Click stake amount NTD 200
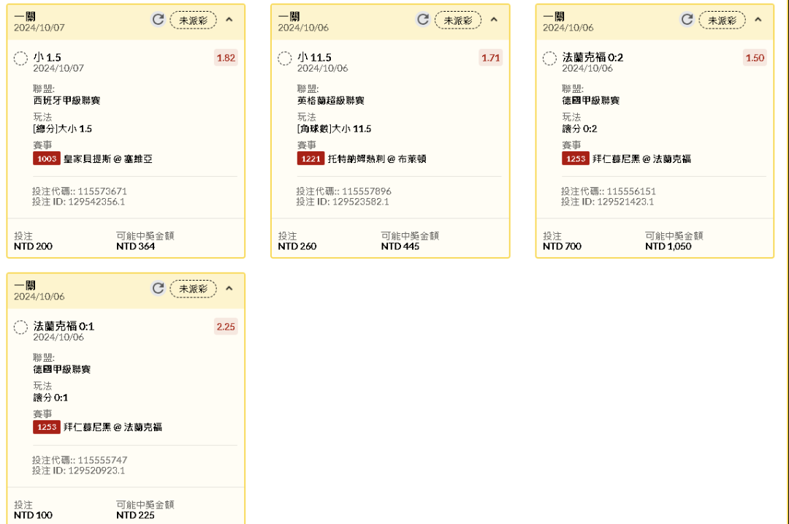 pos(33,246)
